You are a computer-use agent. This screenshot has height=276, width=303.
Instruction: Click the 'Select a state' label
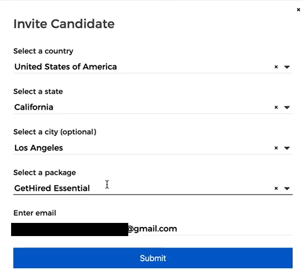[x=38, y=91]
